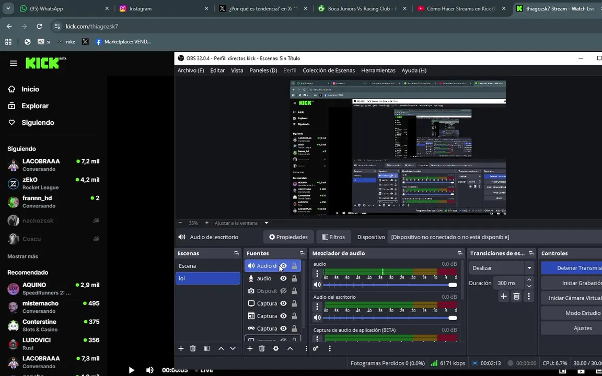Toggle lock on the microphone 'audio' source

(294, 278)
